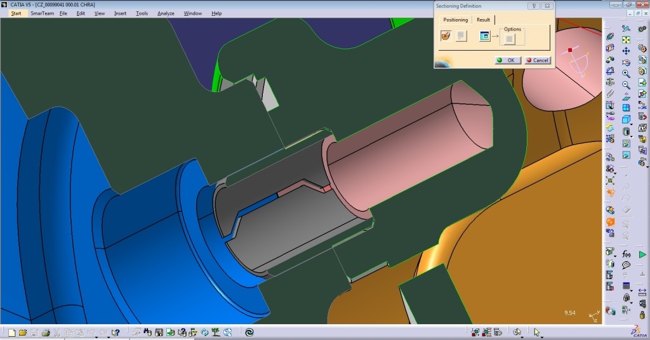The width and height of the screenshot is (650, 340).
Task: Click the multi-view four-pane icon
Action: click(x=626, y=108)
